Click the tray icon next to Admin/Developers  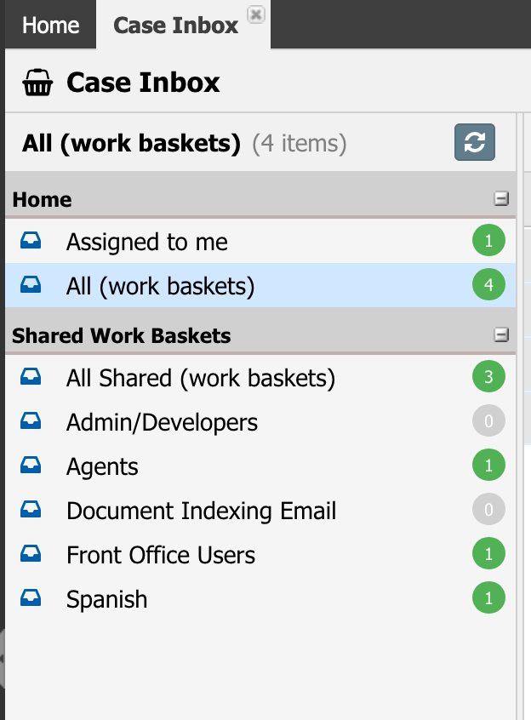click(x=31, y=421)
